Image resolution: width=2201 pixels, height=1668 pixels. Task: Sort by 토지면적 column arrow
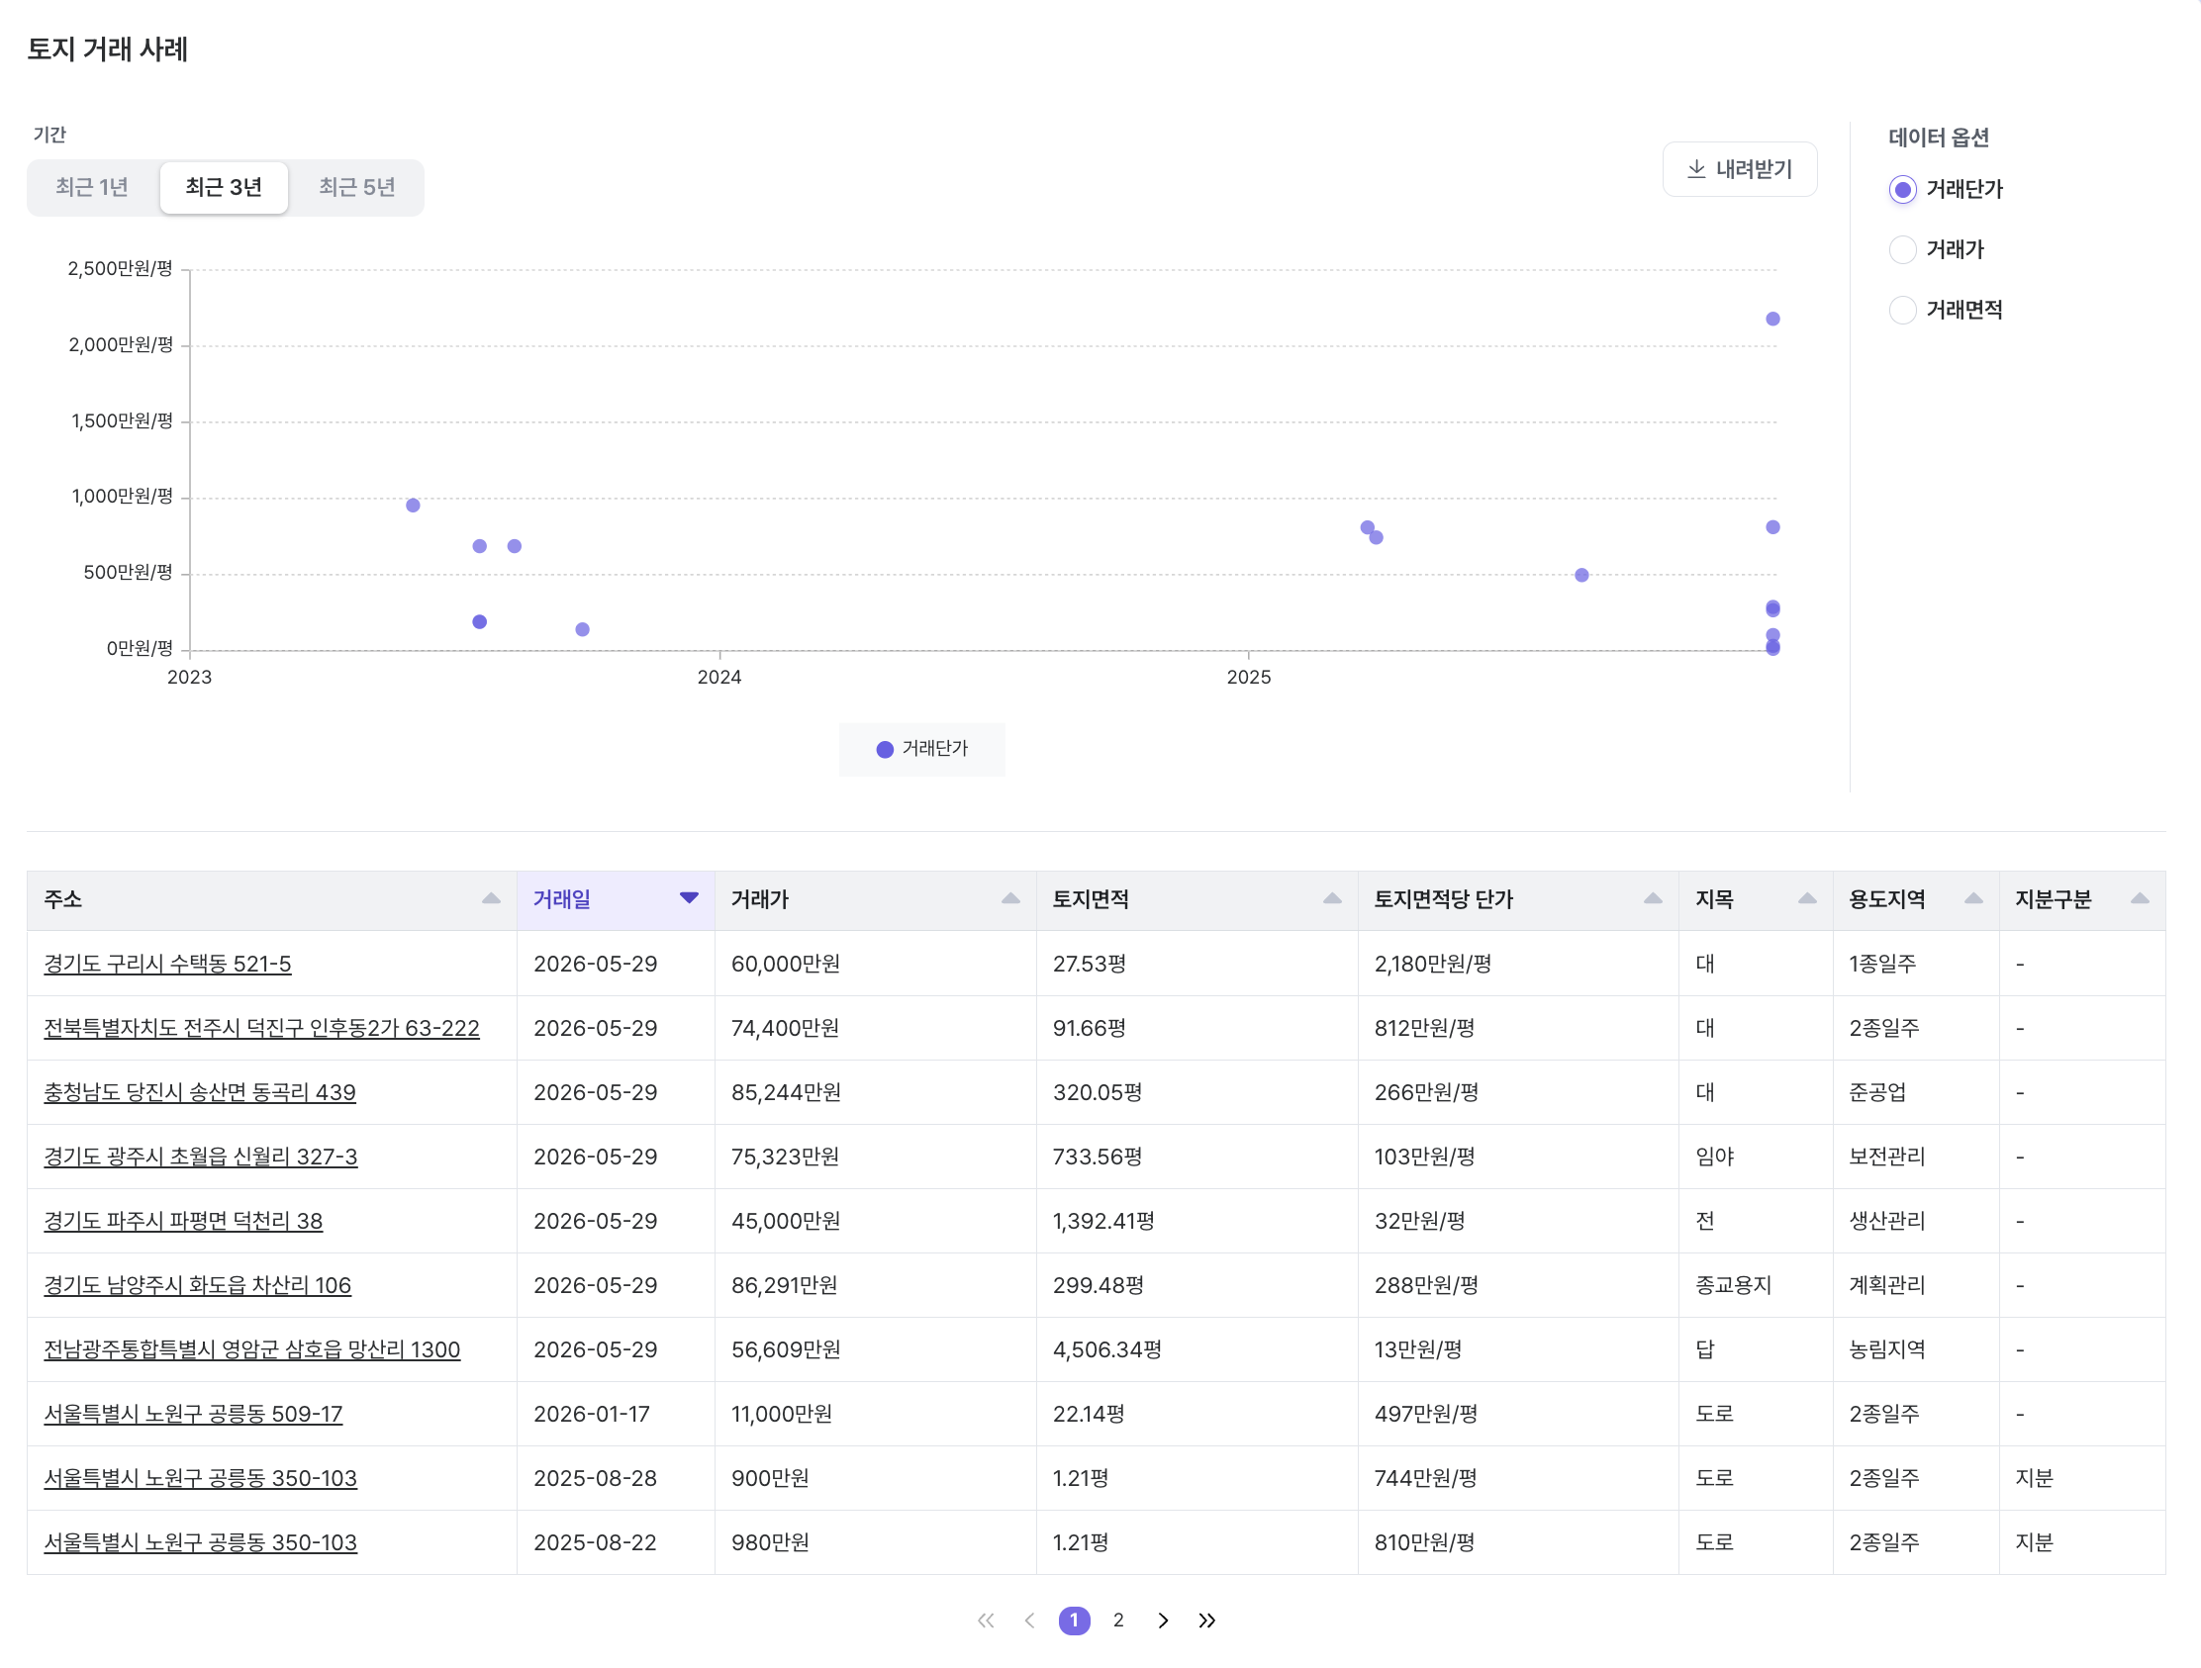click(x=1332, y=899)
